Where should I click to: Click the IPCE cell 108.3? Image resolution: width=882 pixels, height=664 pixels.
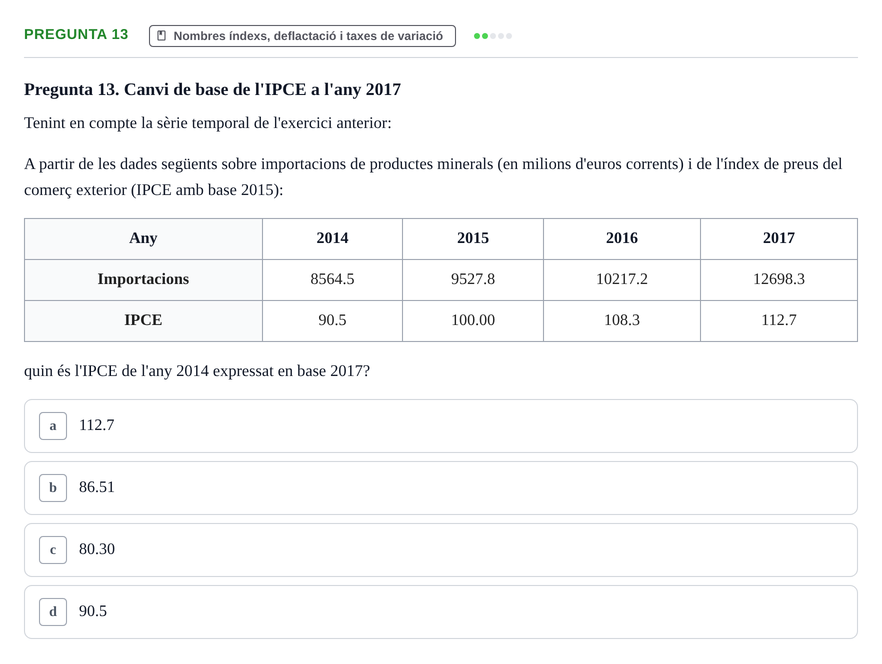tap(622, 321)
